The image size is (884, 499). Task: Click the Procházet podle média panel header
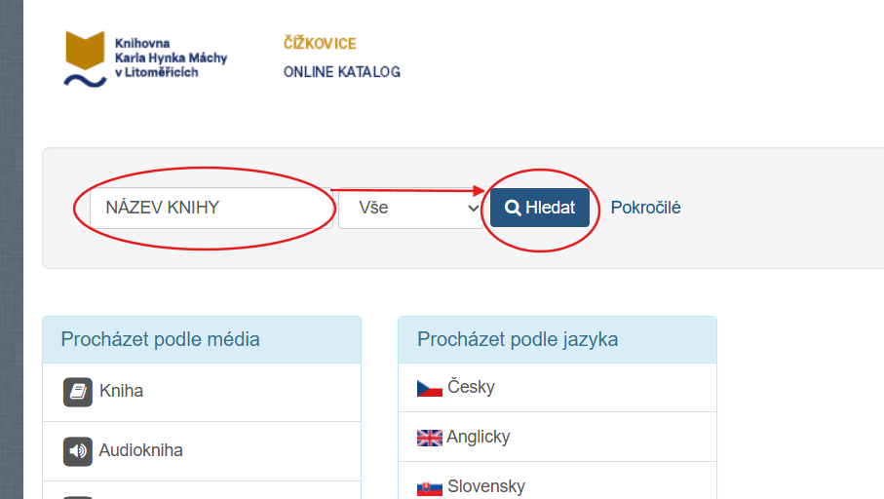161,339
